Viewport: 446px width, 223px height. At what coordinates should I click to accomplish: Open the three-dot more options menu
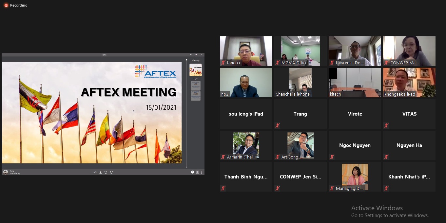pos(201,172)
